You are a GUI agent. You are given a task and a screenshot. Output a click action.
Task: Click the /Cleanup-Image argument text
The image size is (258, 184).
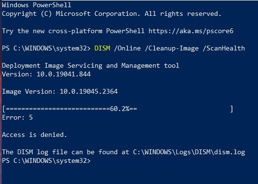[172, 49]
